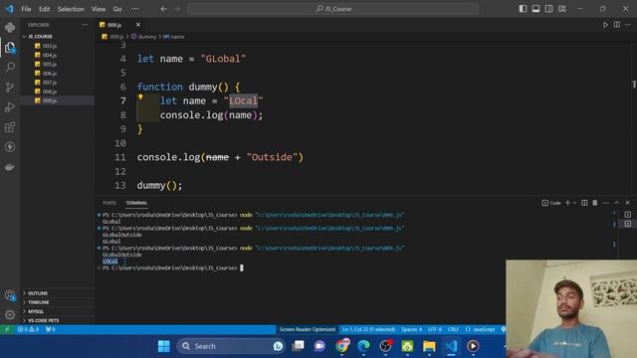Expand the TIMELINE section
This screenshot has height=358, width=637.
(x=58, y=302)
